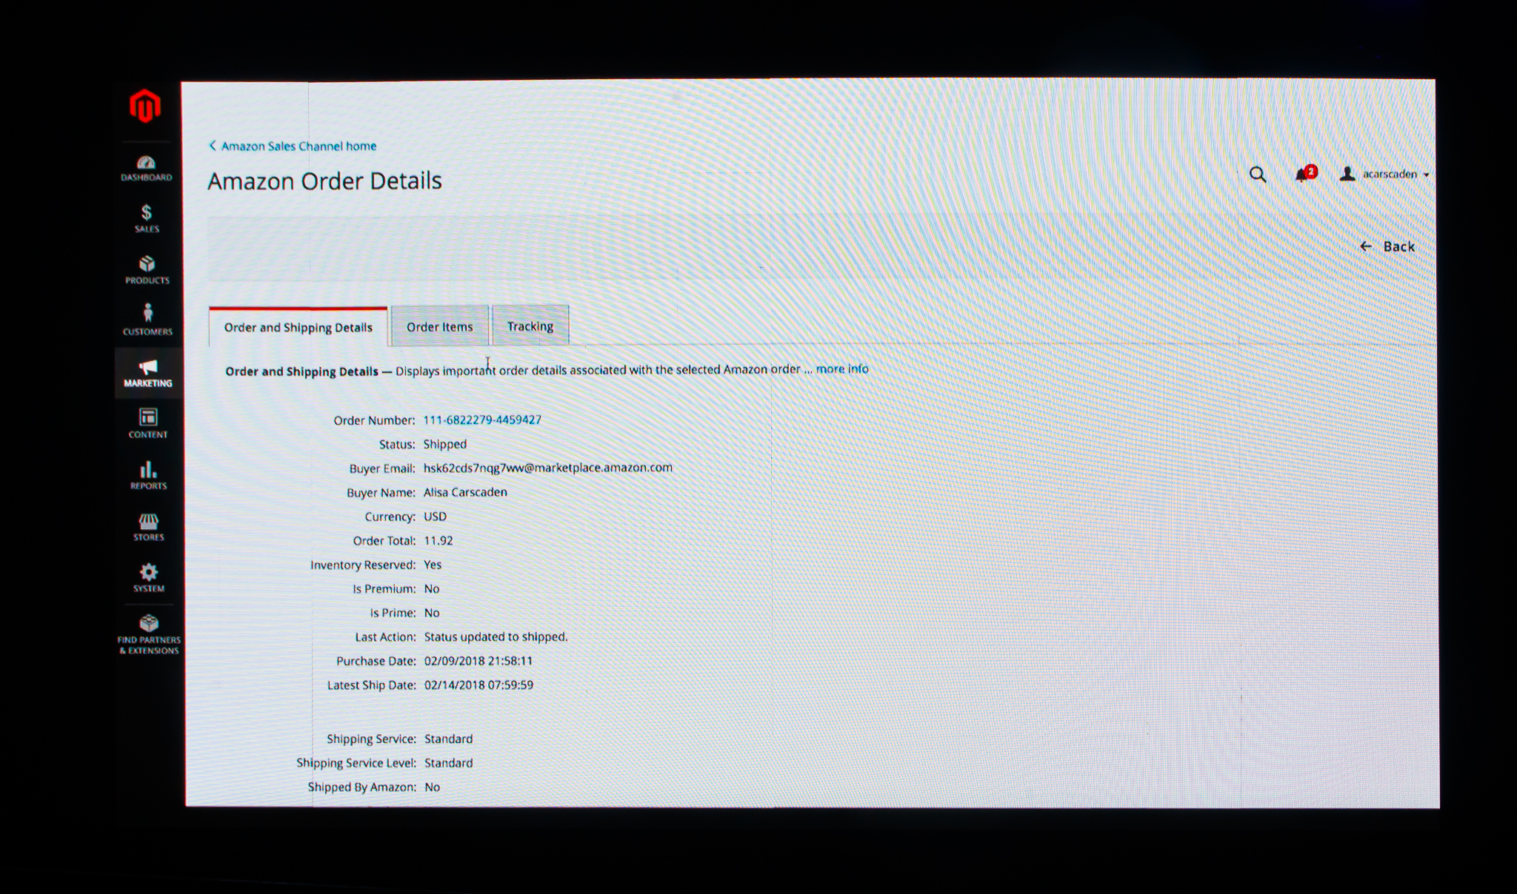Click Shipped By Amazon value No
1517x894 pixels.
[x=433, y=787]
